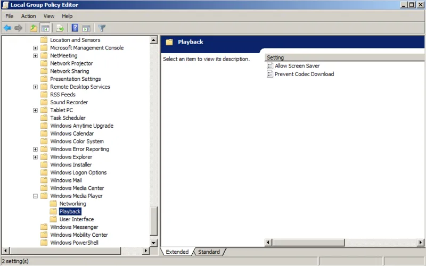Open the Help menu
The width and height of the screenshot is (426, 266).
tap(67, 16)
